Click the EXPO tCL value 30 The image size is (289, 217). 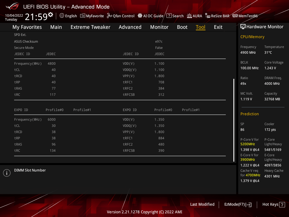click(x=53, y=126)
